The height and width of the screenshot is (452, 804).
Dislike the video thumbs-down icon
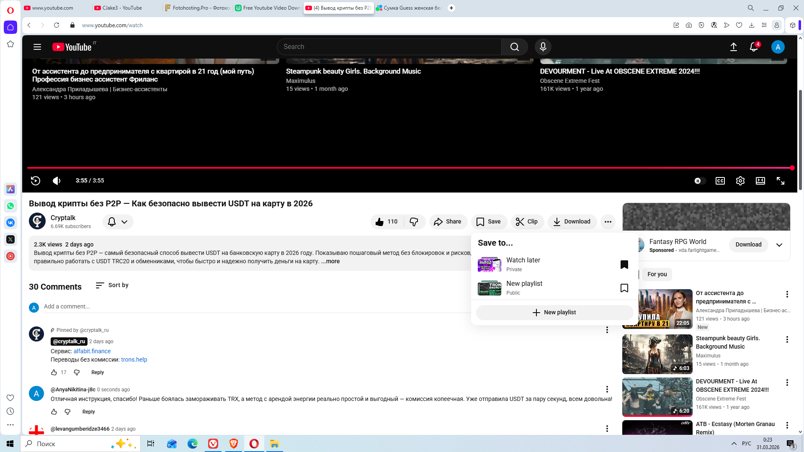click(x=414, y=222)
